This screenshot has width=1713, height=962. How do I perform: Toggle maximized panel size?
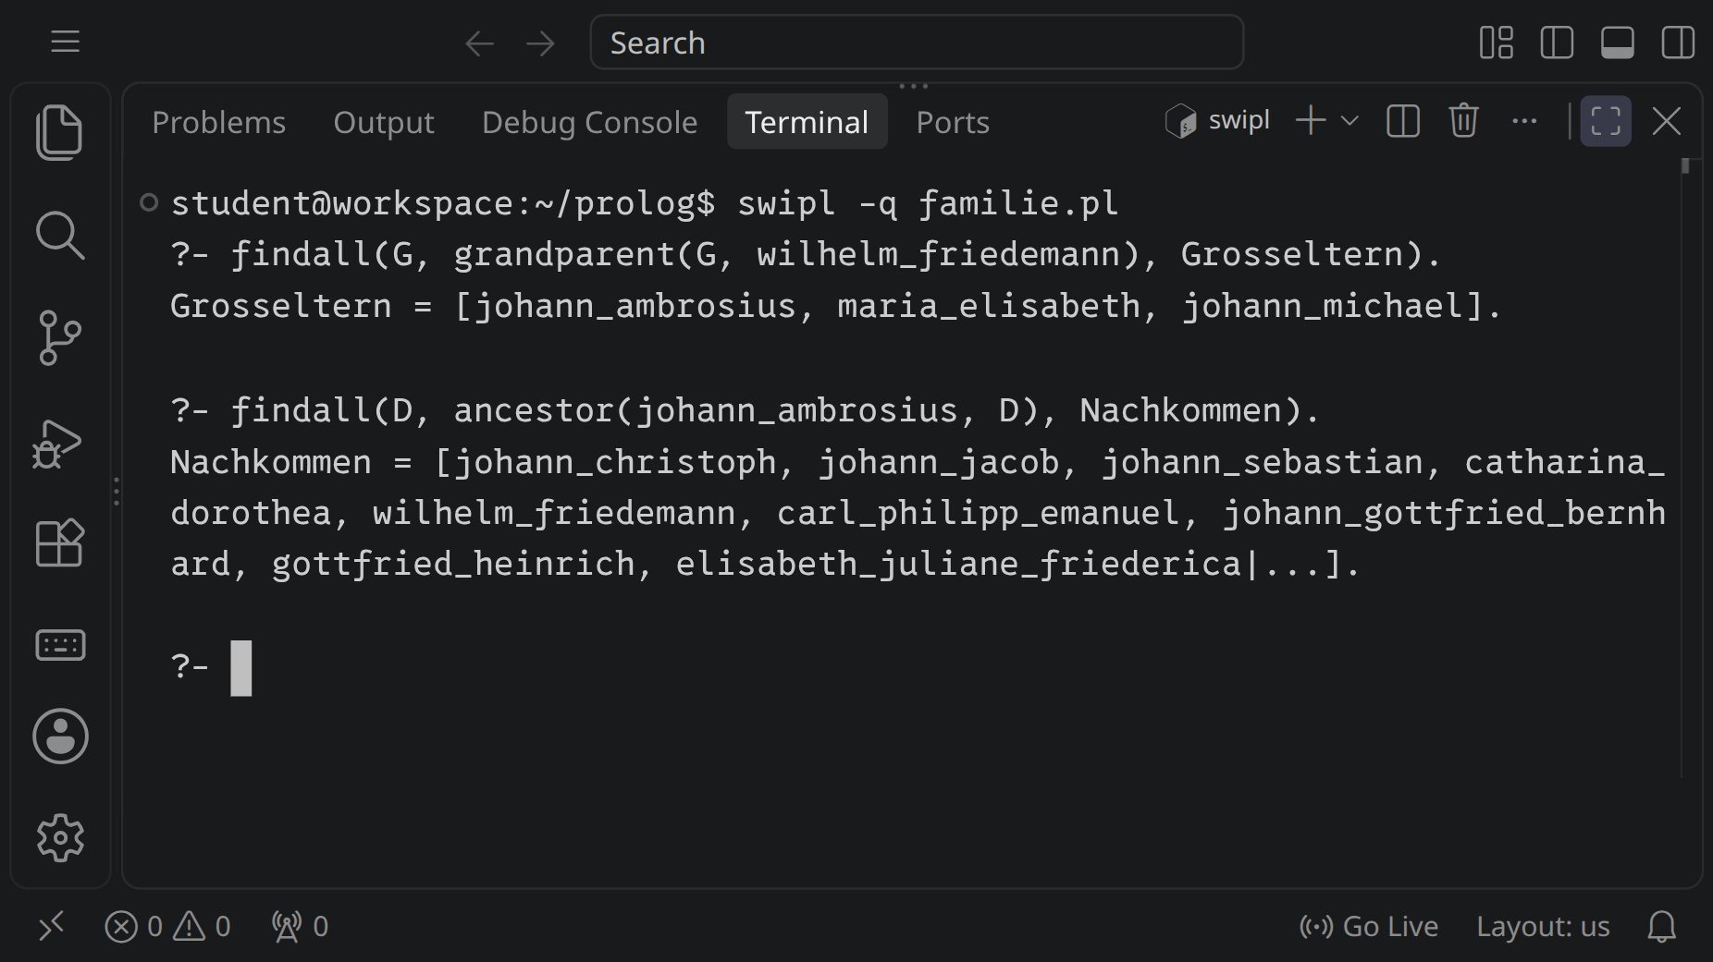pos(1606,121)
